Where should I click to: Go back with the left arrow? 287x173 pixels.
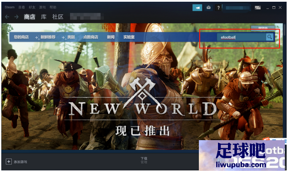(x=7, y=17)
